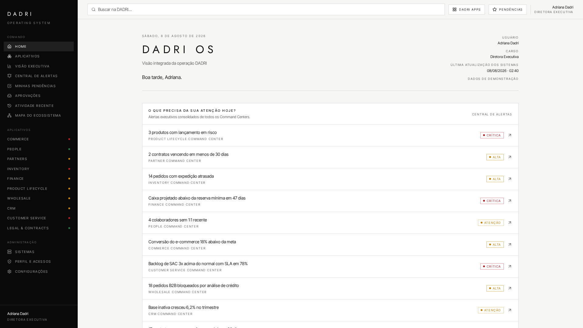Open arrow for '14 pedidos com expedição atrasada'
Viewport: 583px width, 328px height.
pyautogui.click(x=510, y=179)
